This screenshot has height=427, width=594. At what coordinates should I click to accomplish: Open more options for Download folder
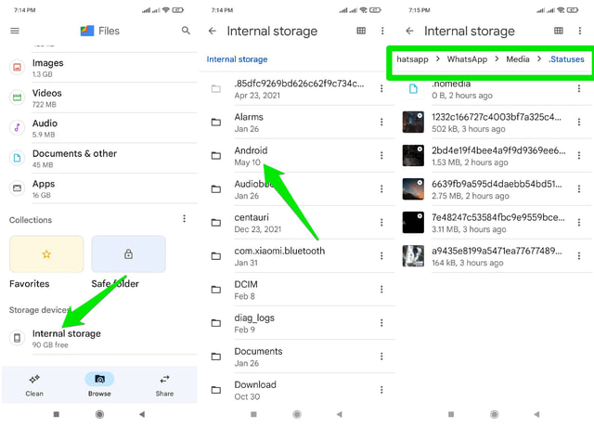[381, 390]
